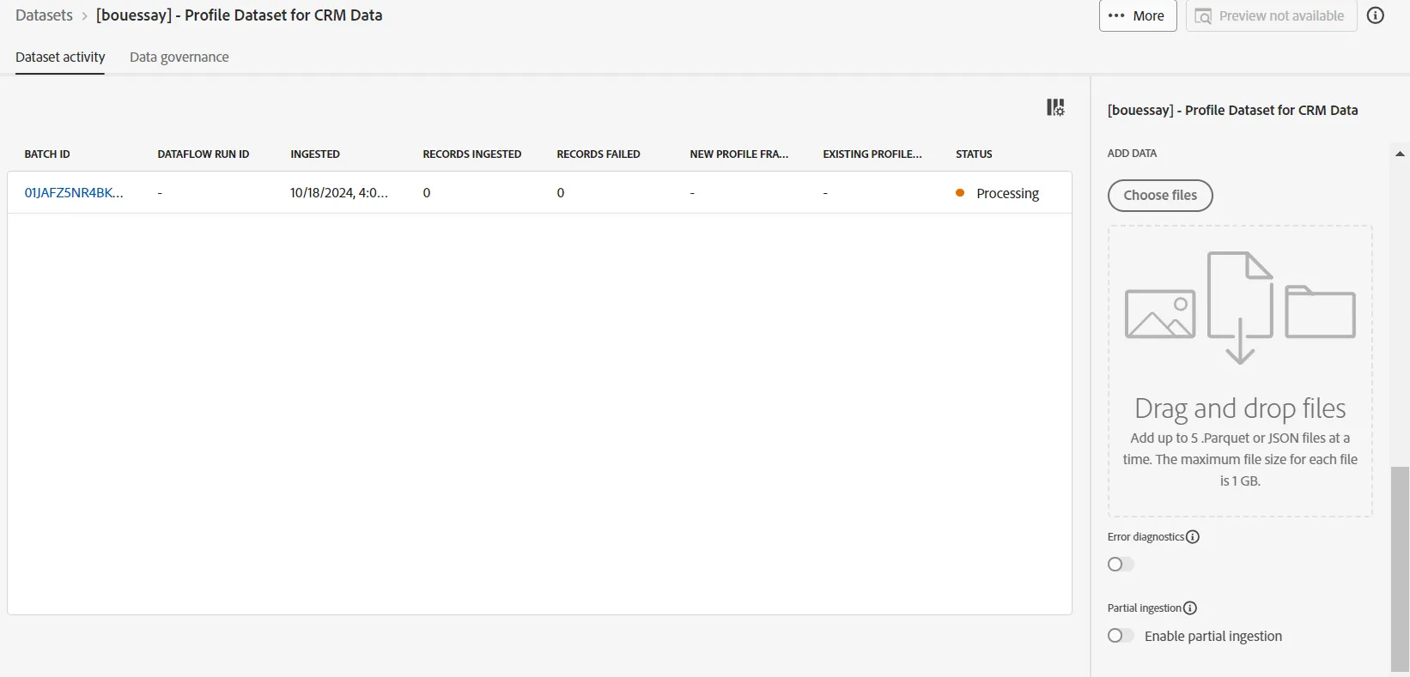Open the column settings icon
This screenshot has width=1410, height=677.
[1055, 107]
